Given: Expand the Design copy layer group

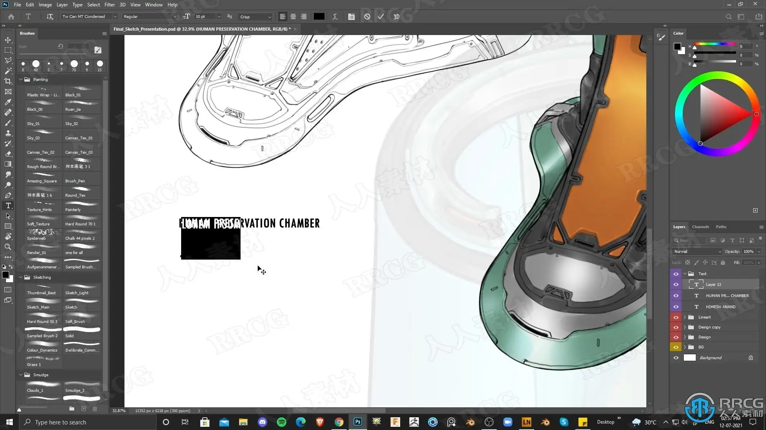Looking at the screenshot, I should (685, 327).
